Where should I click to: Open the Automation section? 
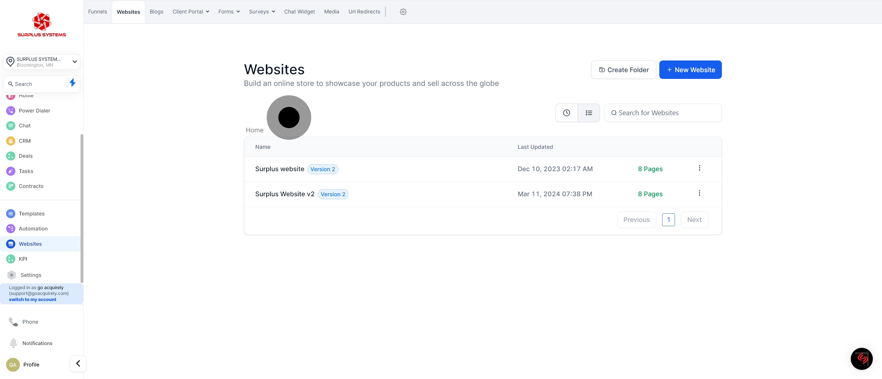33,228
